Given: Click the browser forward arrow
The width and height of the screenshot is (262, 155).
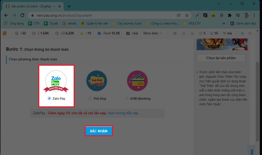Looking at the screenshot, I should click(x=14, y=15).
